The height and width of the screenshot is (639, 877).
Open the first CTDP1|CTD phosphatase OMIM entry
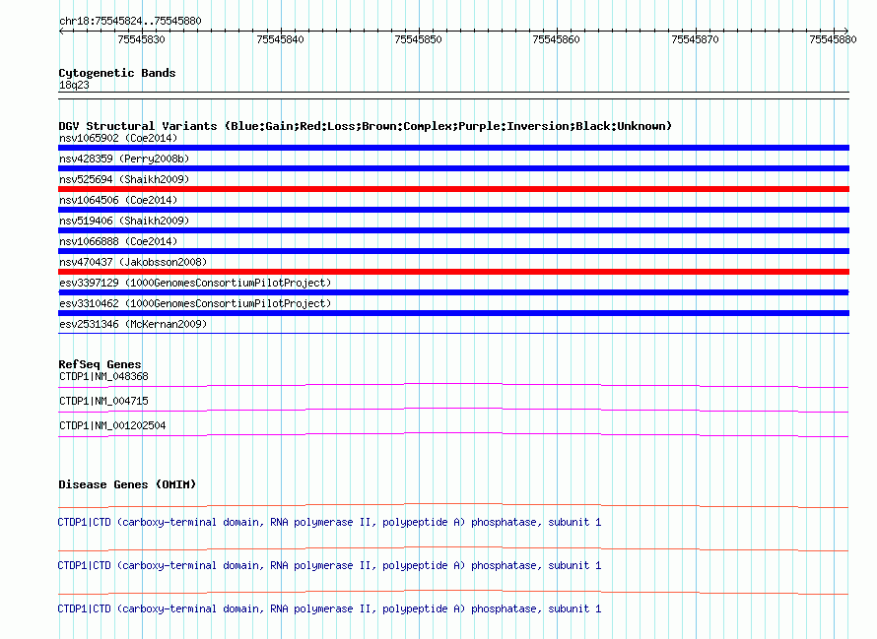pos(329,522)
